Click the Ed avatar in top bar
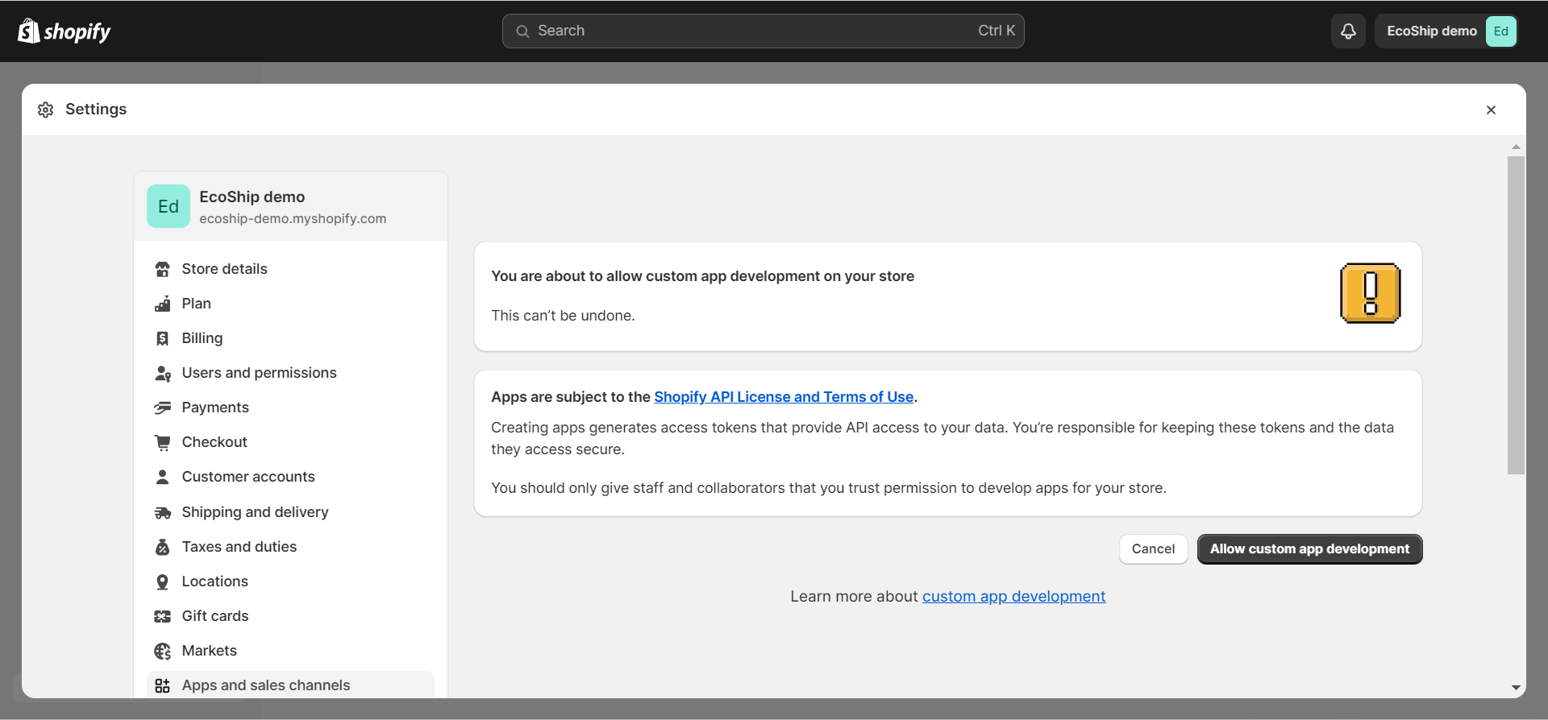The image size is (1548, 720). click(x=1500, y=31)
